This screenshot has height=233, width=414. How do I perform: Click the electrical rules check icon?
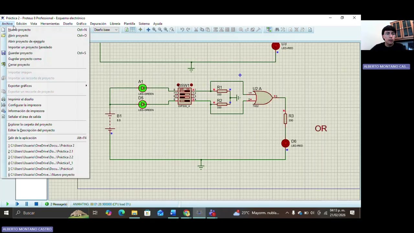(310, 29)
